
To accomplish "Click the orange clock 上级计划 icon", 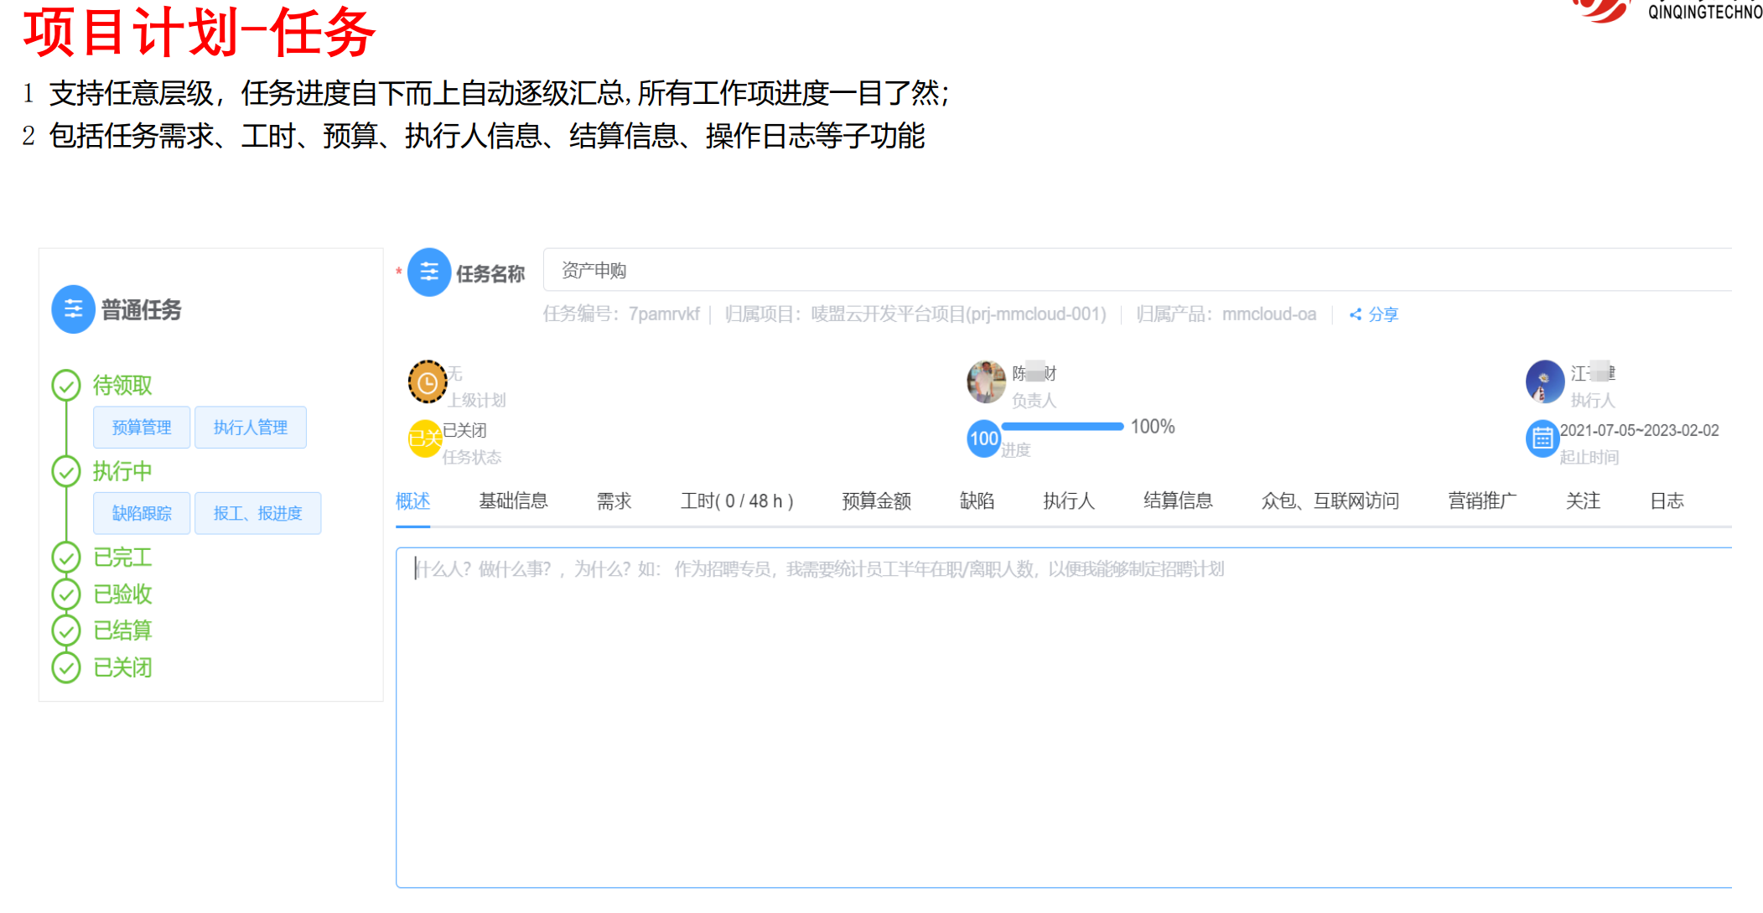I will point(427,382).
